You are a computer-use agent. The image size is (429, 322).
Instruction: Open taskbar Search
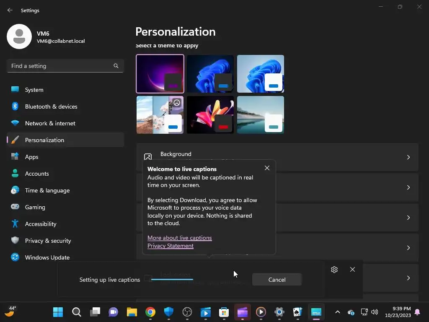coord(76,312)
